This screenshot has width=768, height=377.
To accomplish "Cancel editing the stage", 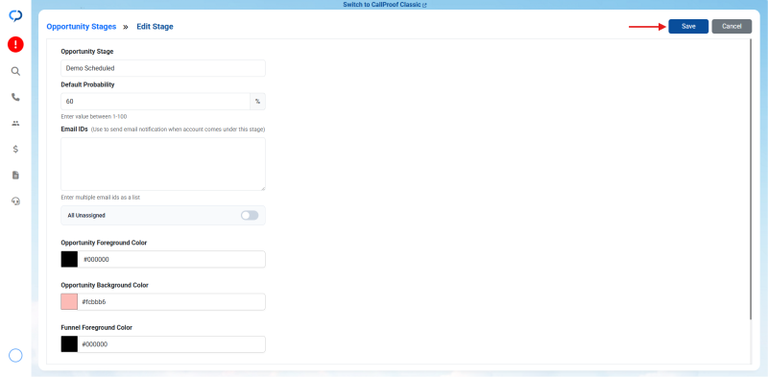I will (732, 27).
